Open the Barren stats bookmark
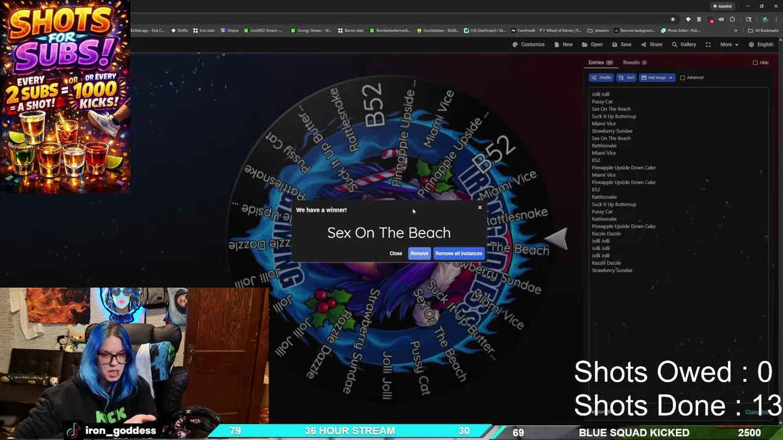 [x=351, y=31]
